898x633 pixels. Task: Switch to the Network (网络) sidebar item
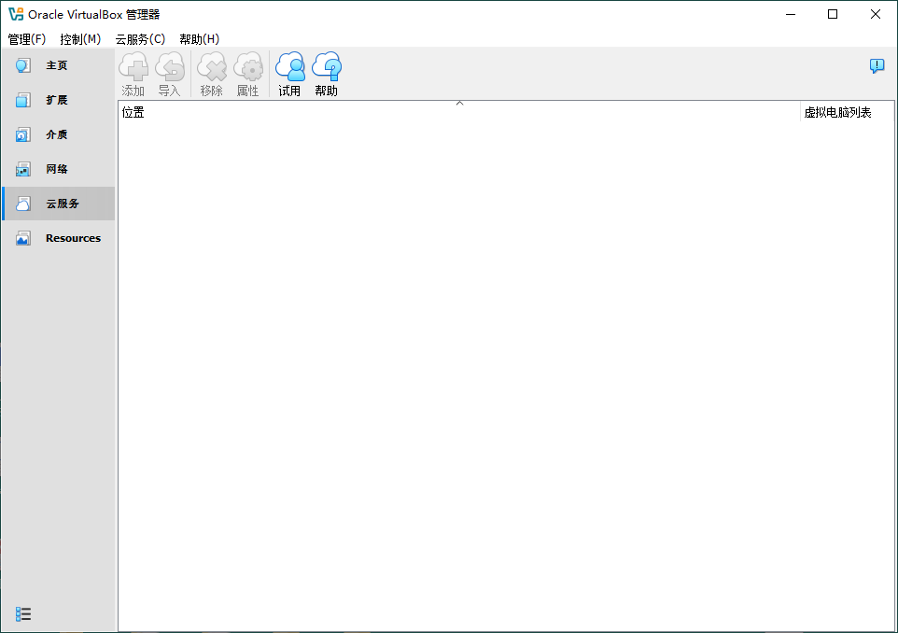point(58,169)
